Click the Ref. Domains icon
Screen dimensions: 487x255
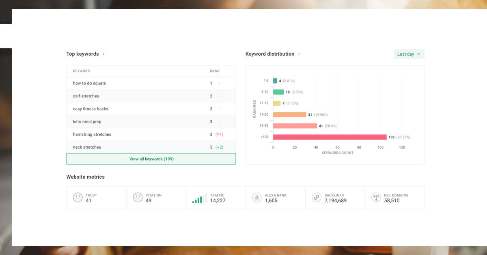376,198
